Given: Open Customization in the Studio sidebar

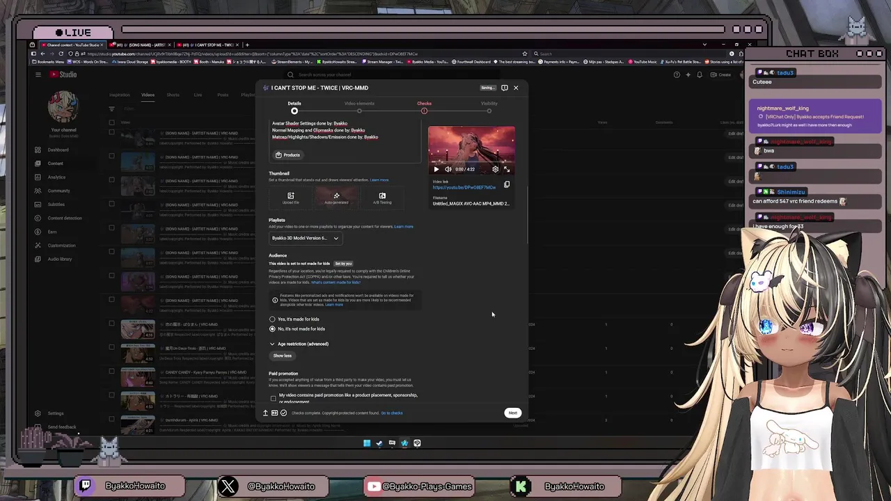Looking at the screenshot, I should click(61, 246).
